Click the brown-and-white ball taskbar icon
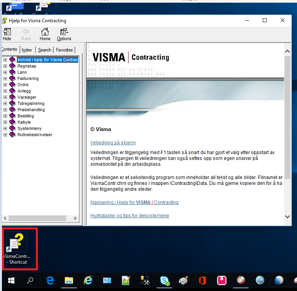297x291 pixels. (241, 280)
